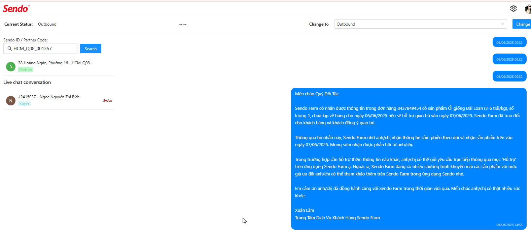
Task: Click the Live chat conversation heading
Action: click(x=27, y=82)
